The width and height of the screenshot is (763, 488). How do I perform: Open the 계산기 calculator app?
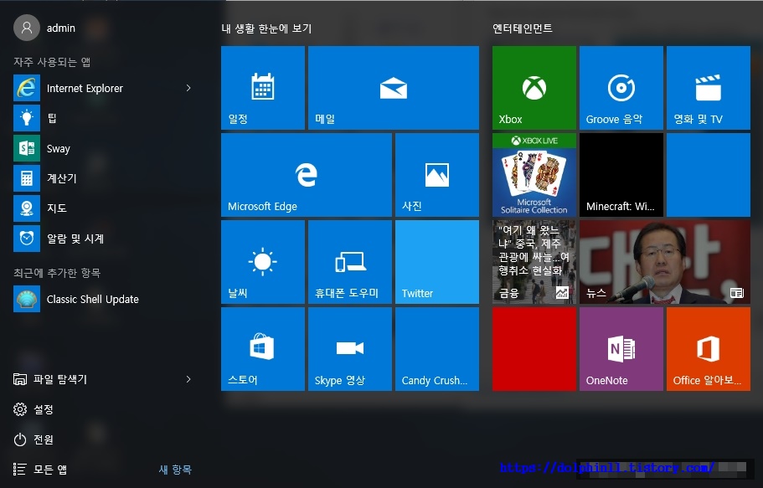[102, 178]
